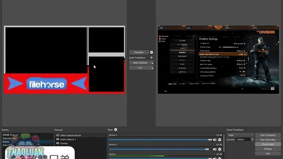Click the Start Streaming button
The width and height of the screenshot is (283, 159).
click(268, 135)
